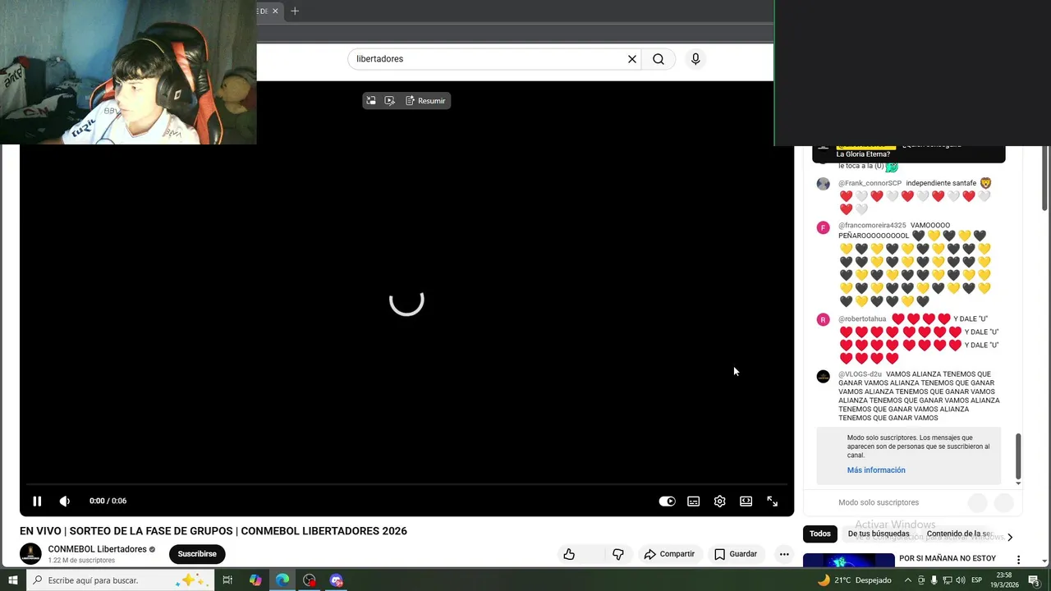This screenshot has height=591, width=1051.
Task: Select the 'De tus búsquedas' filter chip
Action: coord(879,534)
